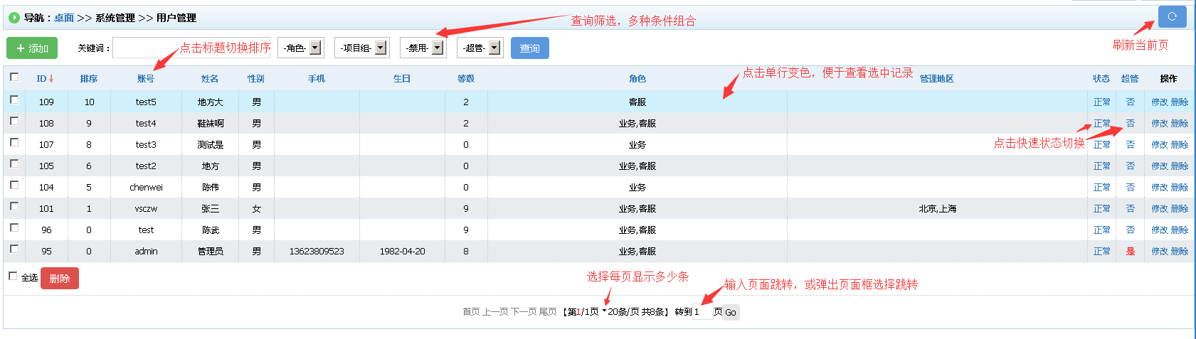Click the blue 查询 search button

(529, 48)
